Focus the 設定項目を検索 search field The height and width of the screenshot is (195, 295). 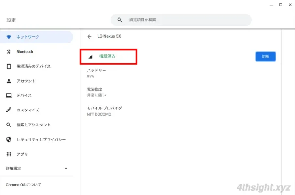click(x=181, y=20)
